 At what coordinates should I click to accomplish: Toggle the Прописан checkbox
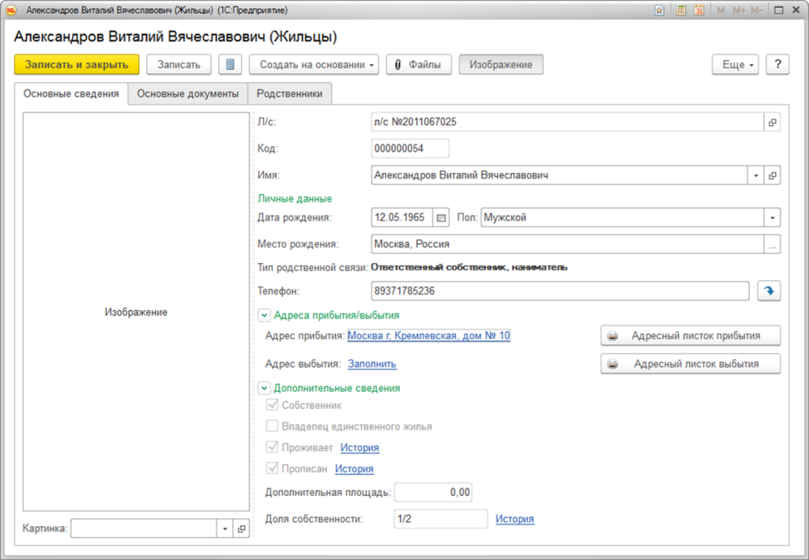coord(273,468)
